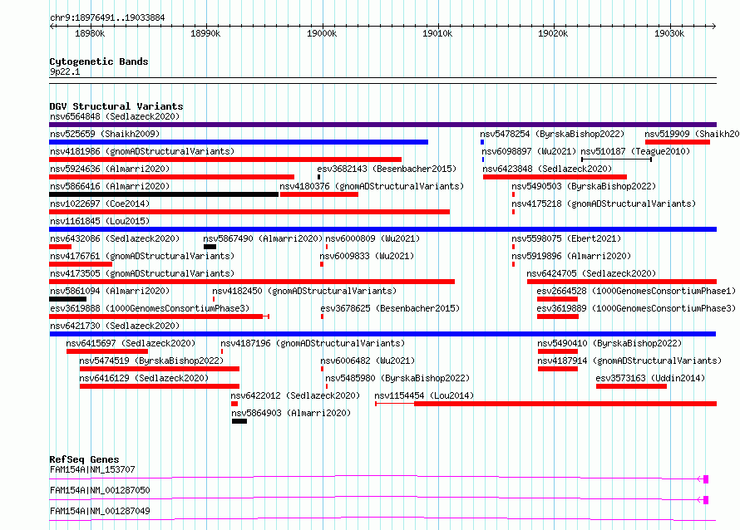Click nsv4187196 (gnomADStructuralVariants) label
Viewport: 740px width, 530px height.
[313, 343]
